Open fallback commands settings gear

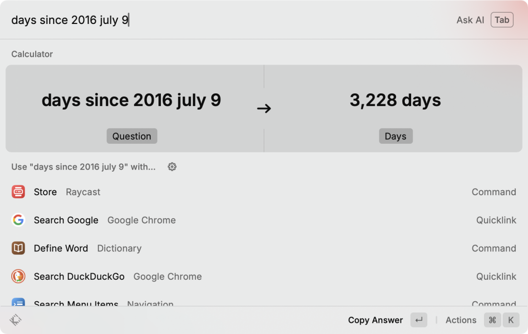click(172, 167)
